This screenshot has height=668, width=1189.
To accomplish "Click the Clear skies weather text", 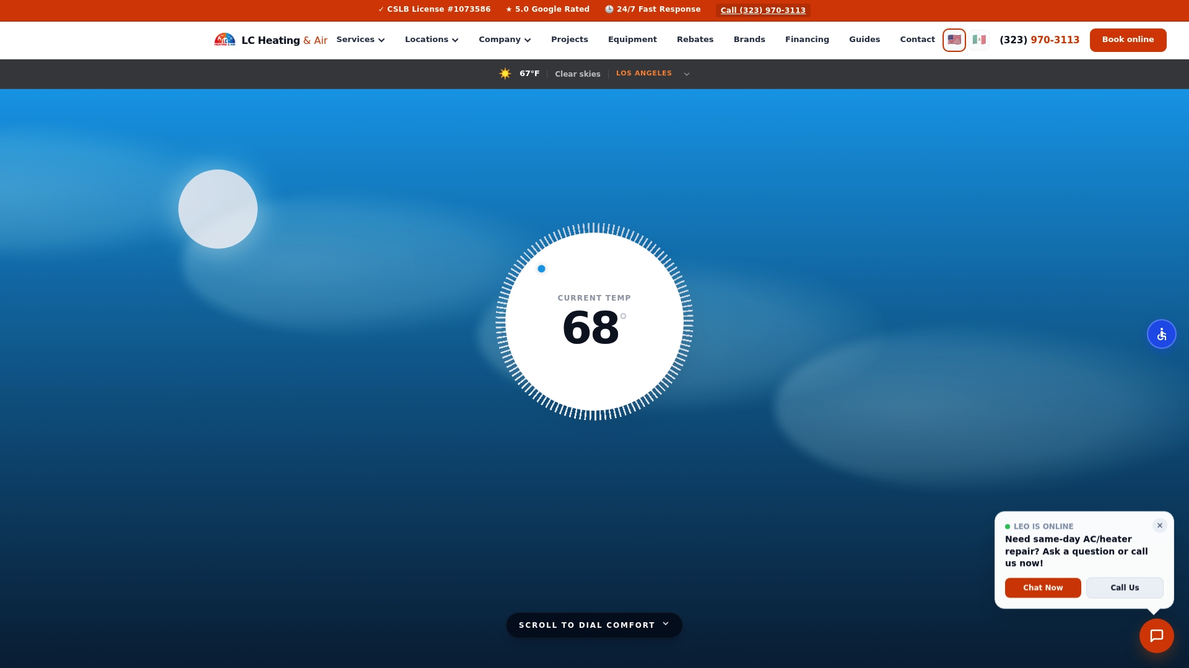I will 578,74.
